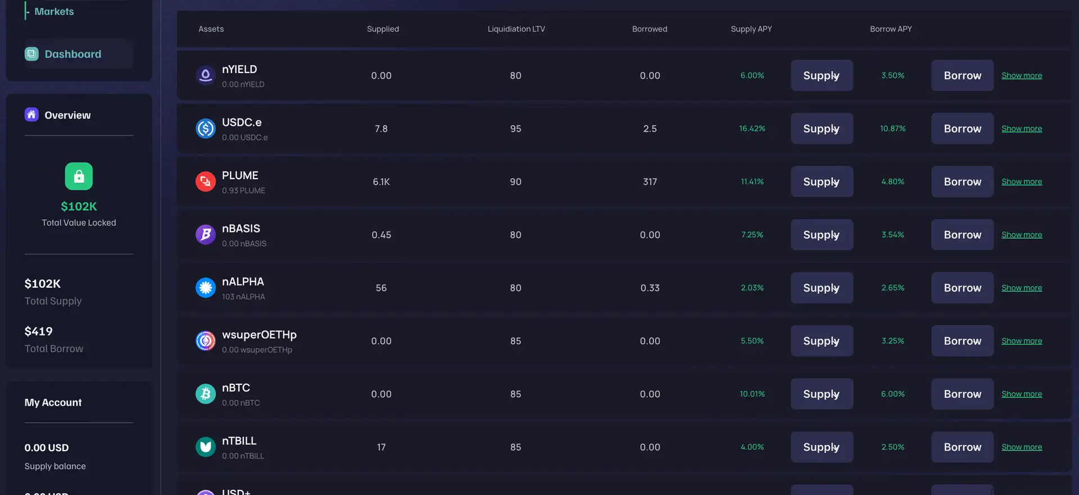
Task: Click the green Total Value Locked lock icon
Action: click(x=79, y=176)
